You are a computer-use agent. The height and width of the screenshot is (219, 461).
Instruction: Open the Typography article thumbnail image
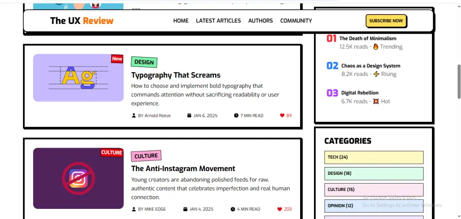click(78, 78)
